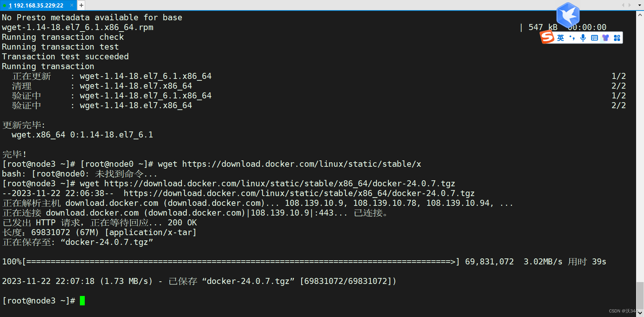Open a new session tab with plus button
644x317 pixels.
(x=81, y=5)
